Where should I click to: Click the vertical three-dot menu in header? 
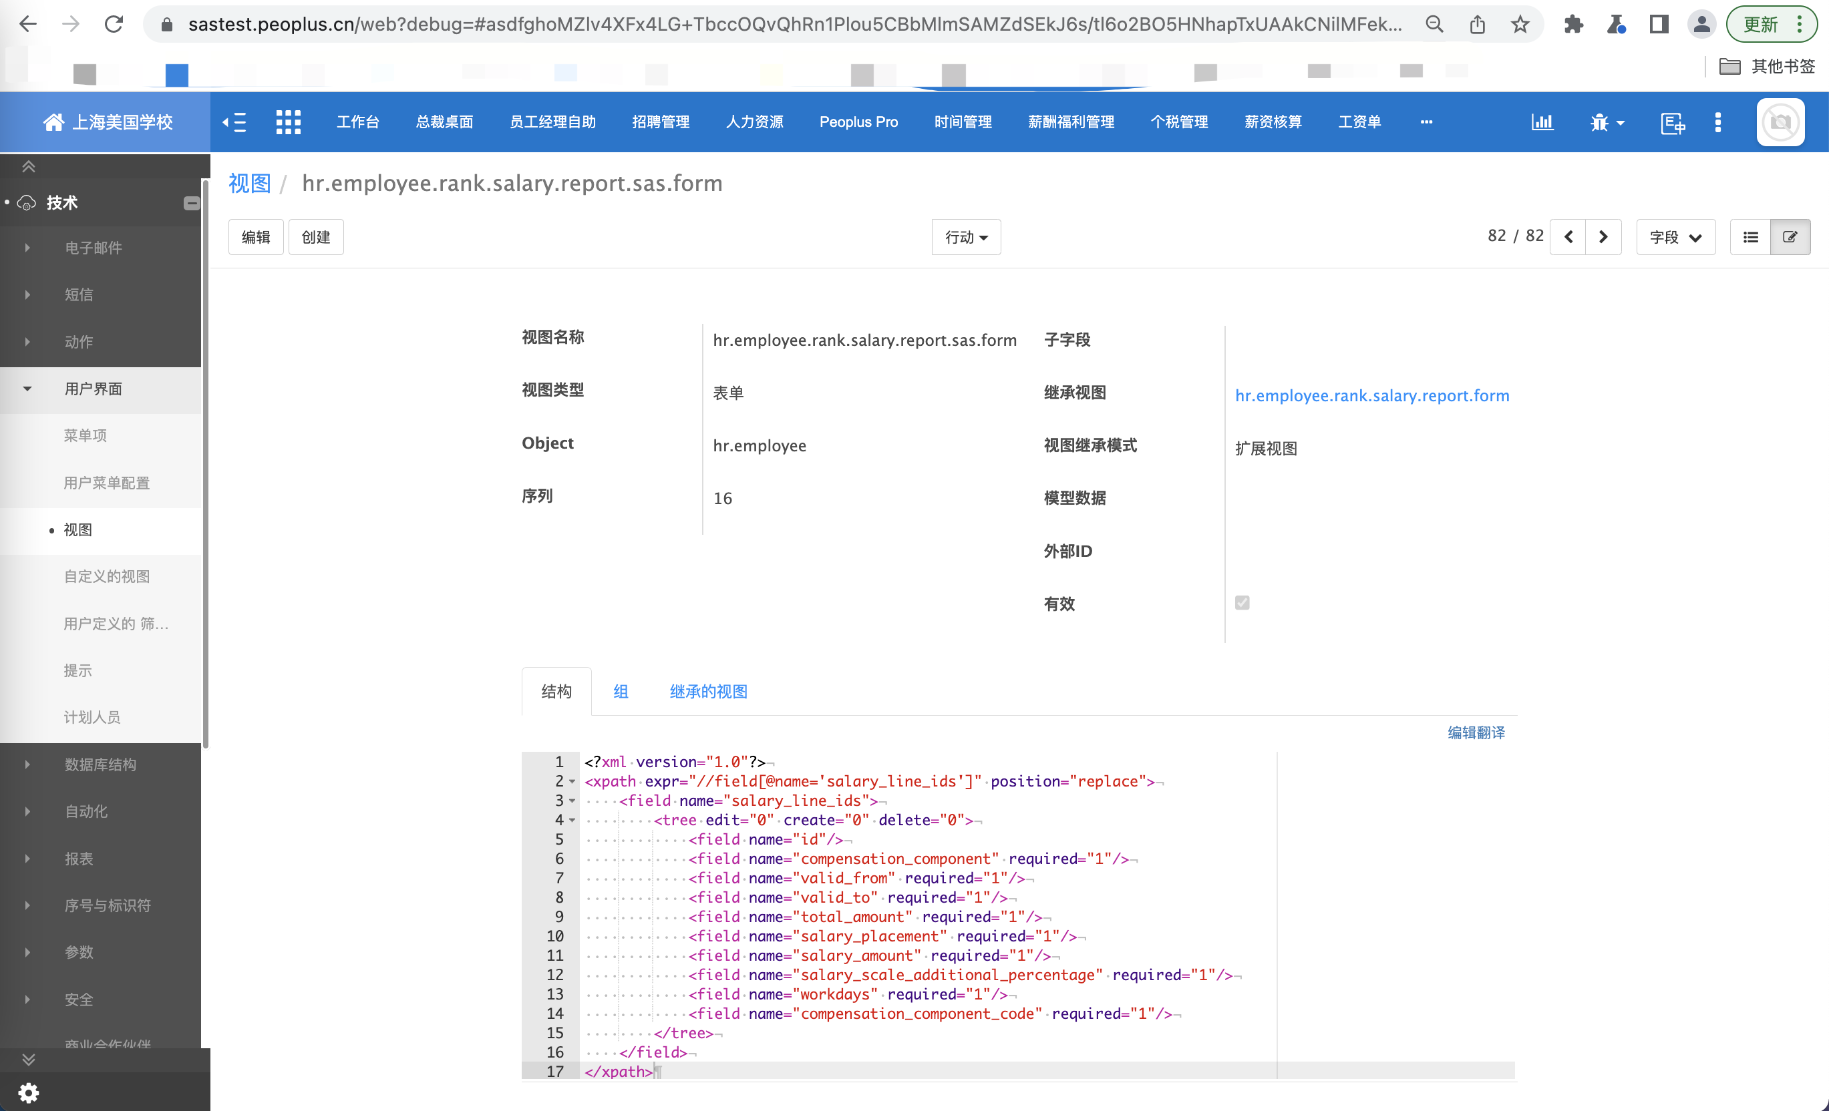tap(1717, 122)
